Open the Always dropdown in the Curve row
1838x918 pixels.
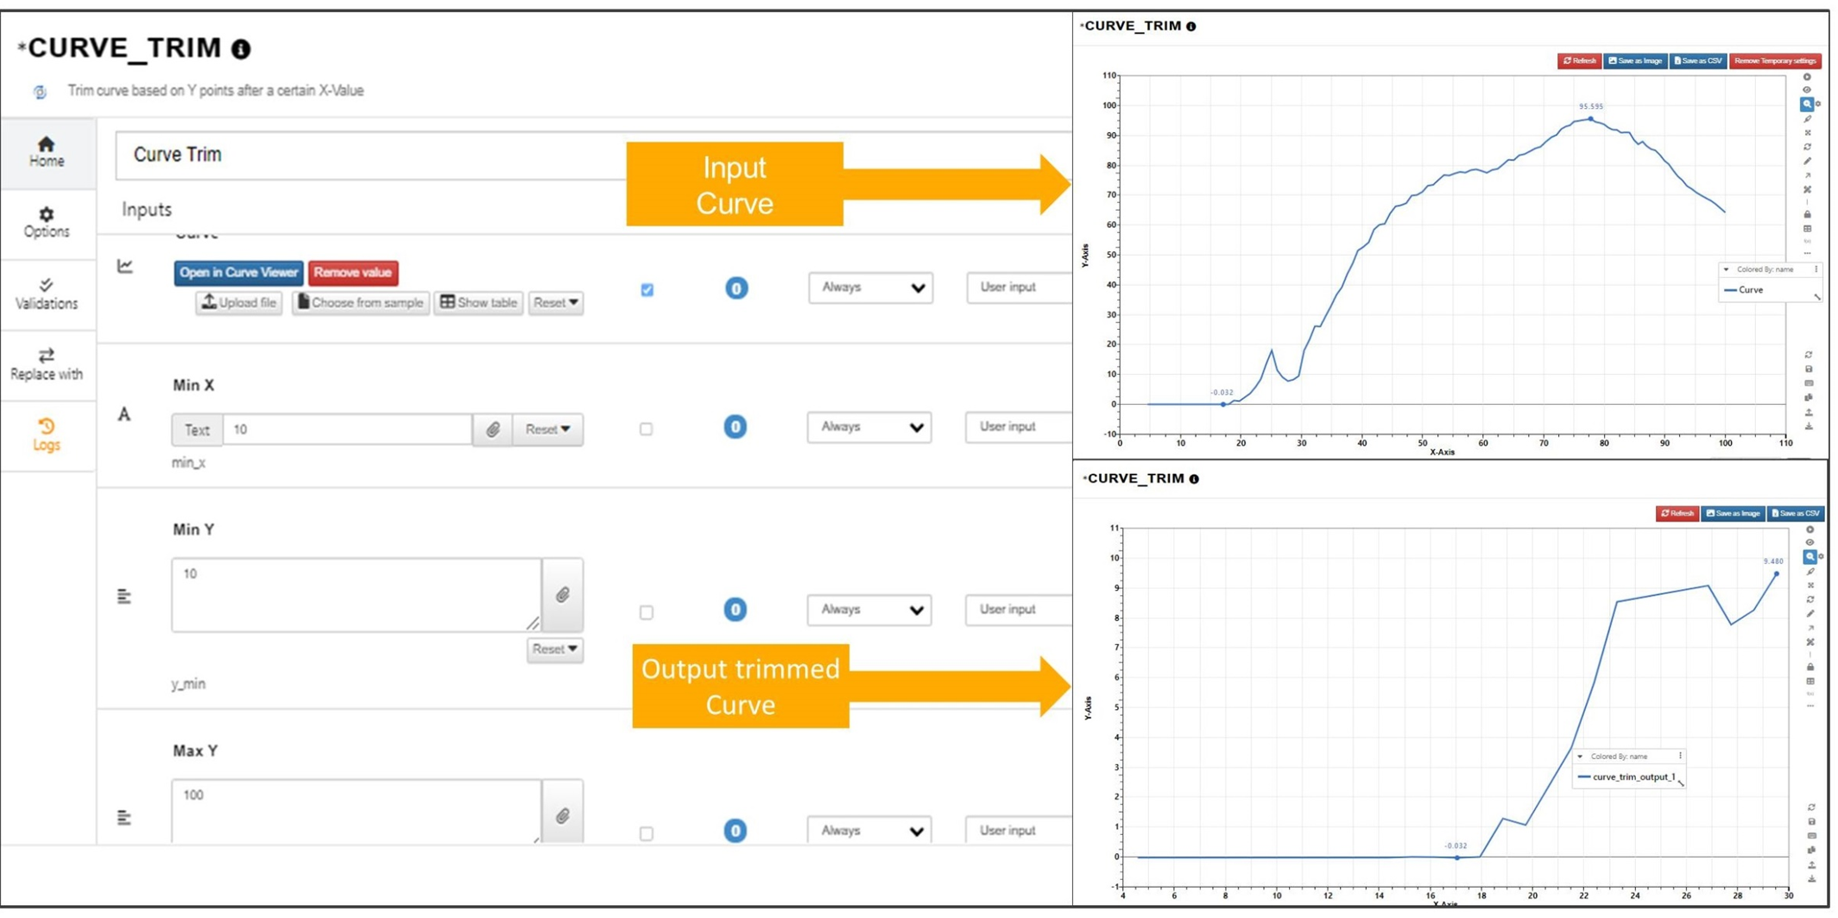point(870,288)
